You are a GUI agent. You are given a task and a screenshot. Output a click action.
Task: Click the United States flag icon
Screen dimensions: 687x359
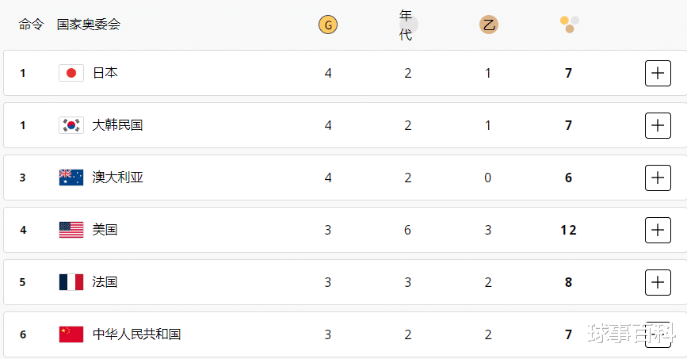pos(71,230)
